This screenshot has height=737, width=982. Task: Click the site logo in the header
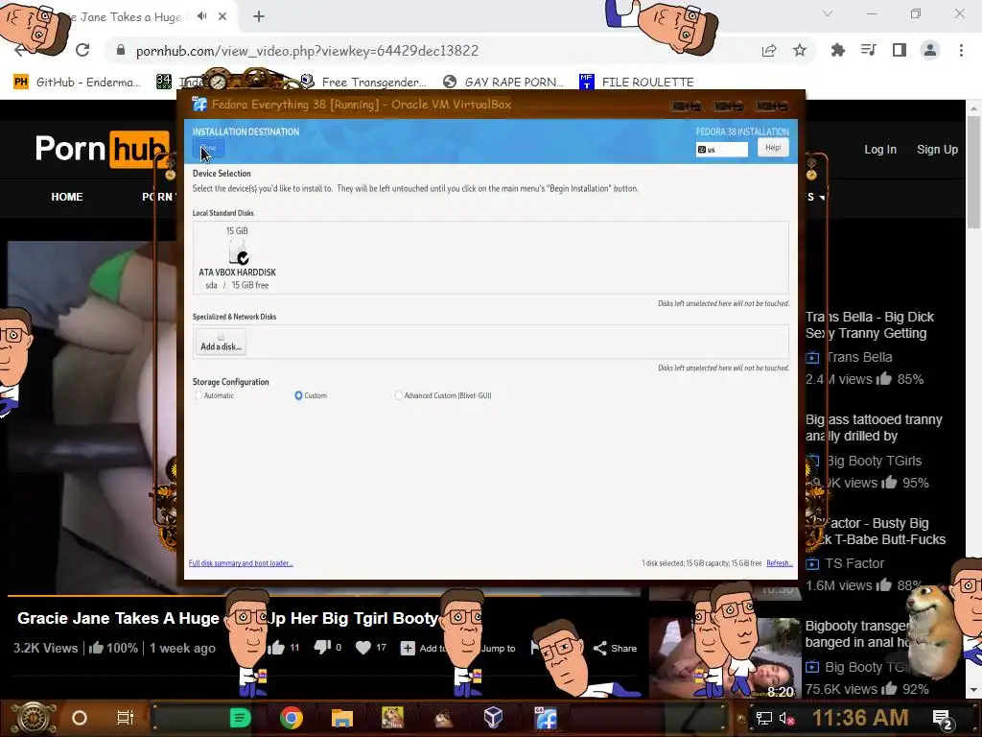tap(102, 149)
